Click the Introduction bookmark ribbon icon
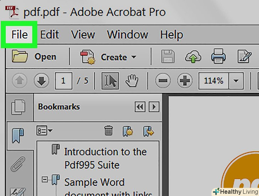This screenshot has width=259, height=196. click(x=55, y=149)
